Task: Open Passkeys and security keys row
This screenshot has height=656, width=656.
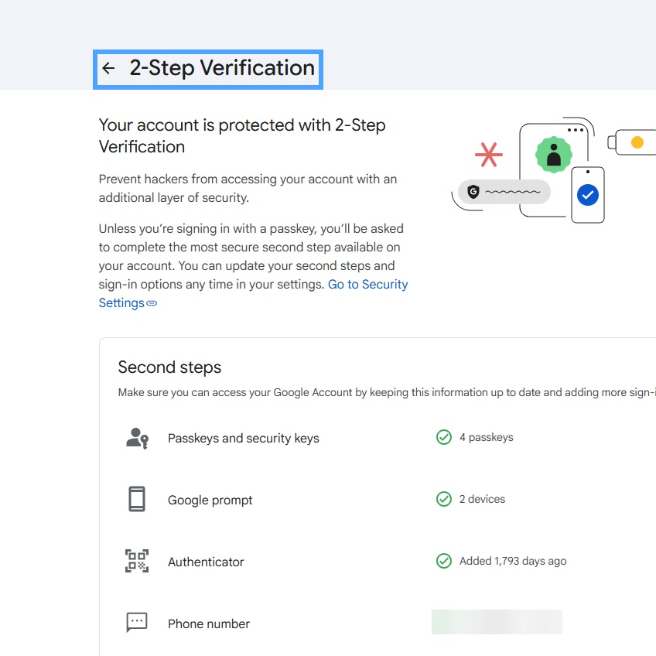Action: point(378,438)
